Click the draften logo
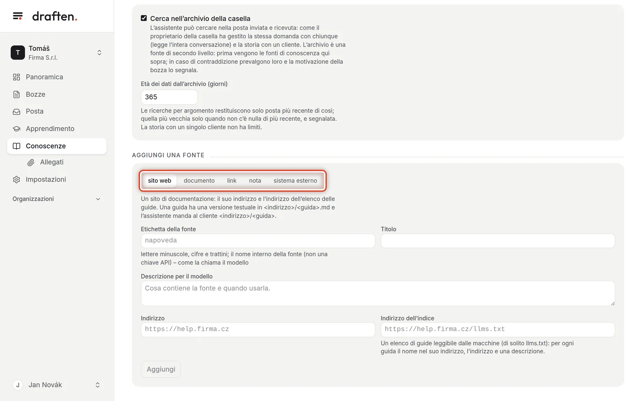Viewport: 642px width, 401px height. (x=55, y=16)
